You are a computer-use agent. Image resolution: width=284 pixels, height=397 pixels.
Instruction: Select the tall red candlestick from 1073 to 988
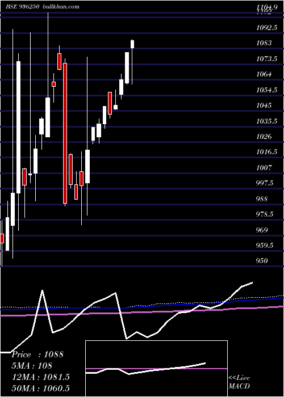(x=65, y=133)
